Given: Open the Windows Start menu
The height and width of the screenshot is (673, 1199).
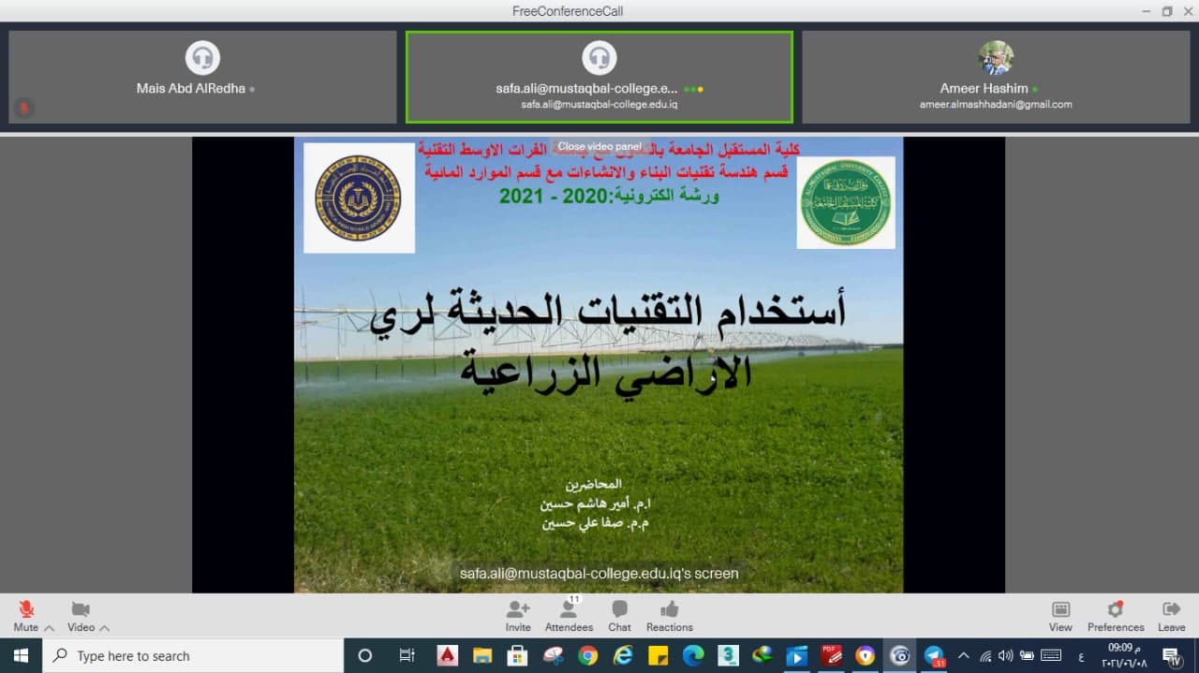Looking at the screenshot, I should click(x=19, y=655).
